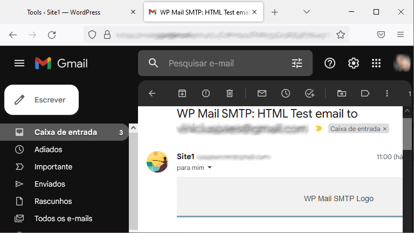The width and height of the screenshot is (414, 233).
Task: Open the search options filter in search bar
Action: click(x=297, y=64)
